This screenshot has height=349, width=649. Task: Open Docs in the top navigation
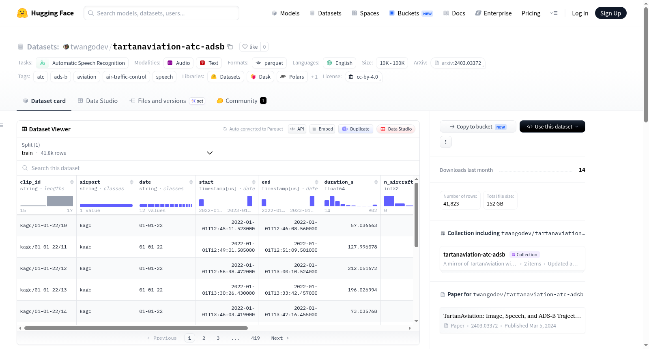coord(454,13)
